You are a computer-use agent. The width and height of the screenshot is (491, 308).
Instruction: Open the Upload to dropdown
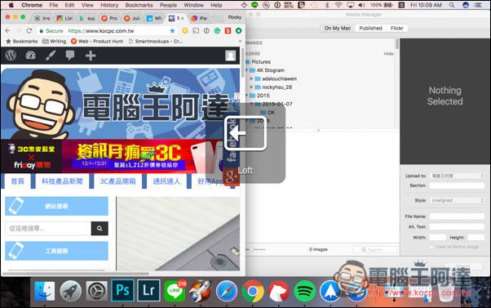click(458, 176)
